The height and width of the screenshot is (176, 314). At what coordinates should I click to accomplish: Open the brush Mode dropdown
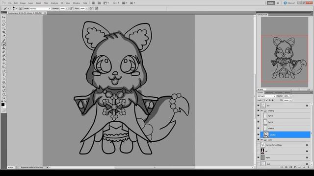[40, 9]
